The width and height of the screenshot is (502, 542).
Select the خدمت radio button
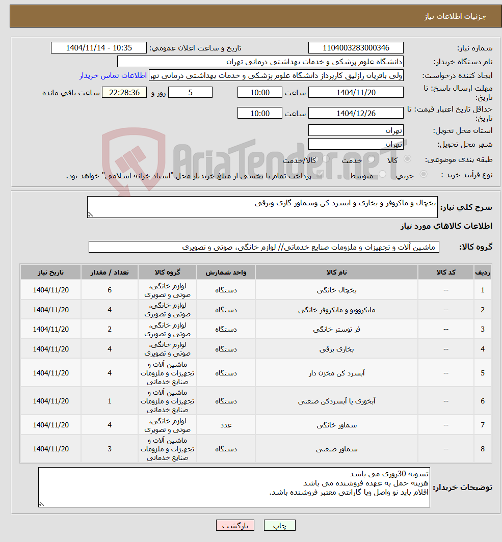(372, 159)
